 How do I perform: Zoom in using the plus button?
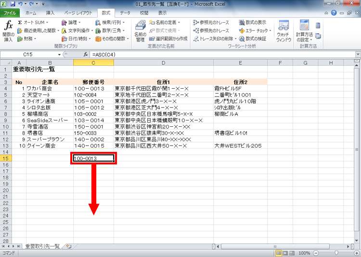click(x=357, y=253)
